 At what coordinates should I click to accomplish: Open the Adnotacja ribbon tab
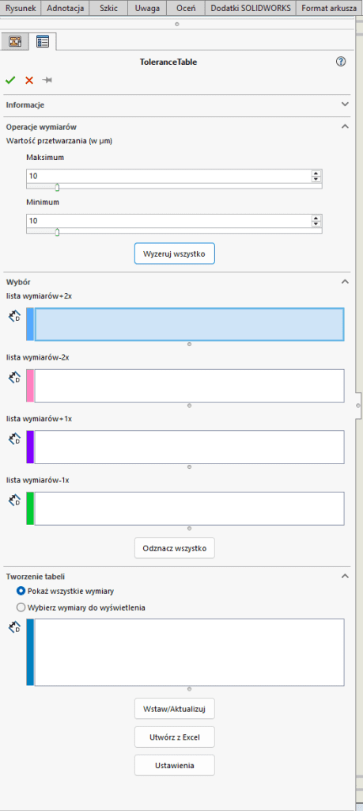[66, 8]
